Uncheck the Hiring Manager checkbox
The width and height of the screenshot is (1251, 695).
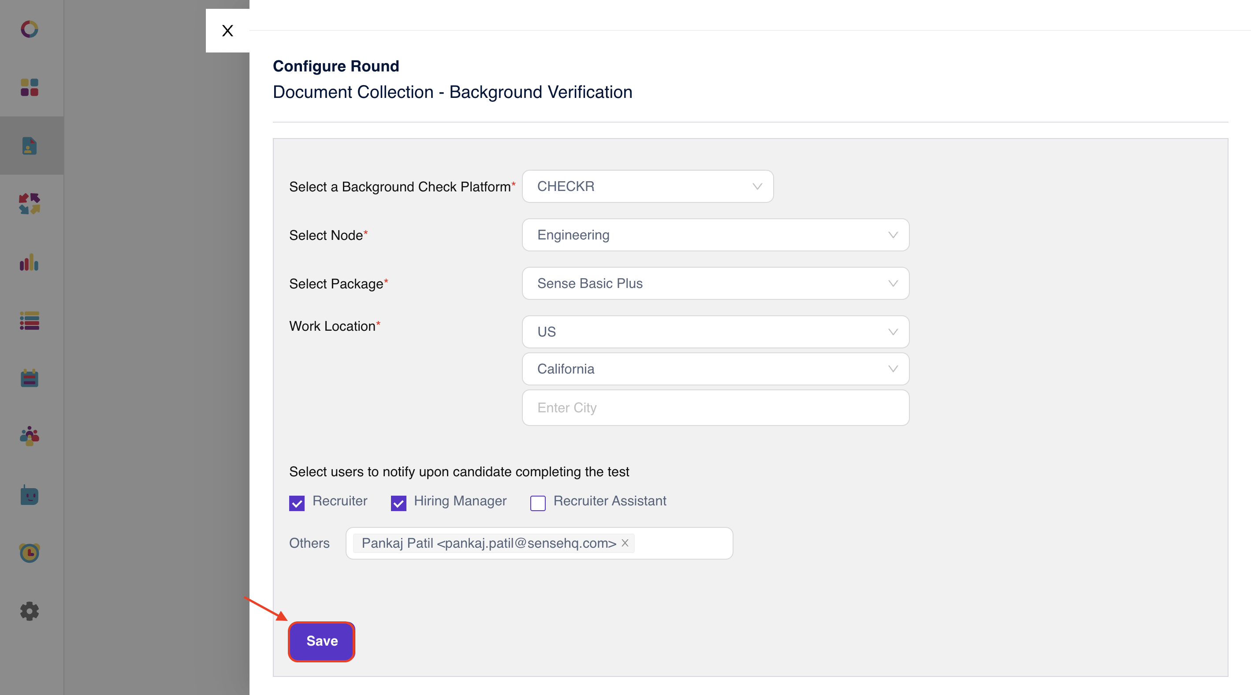coord(398,503)
